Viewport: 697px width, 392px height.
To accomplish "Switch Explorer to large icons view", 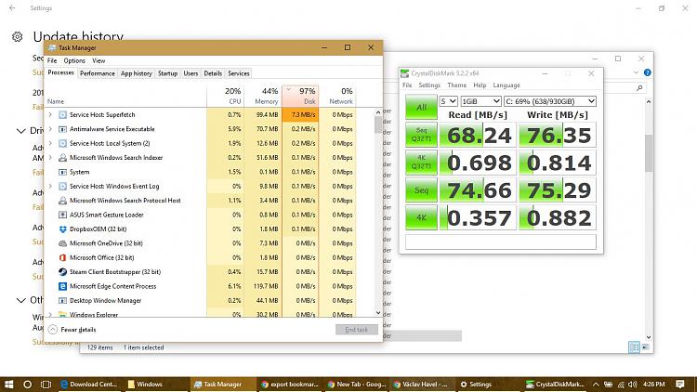I will click(646, 347).
